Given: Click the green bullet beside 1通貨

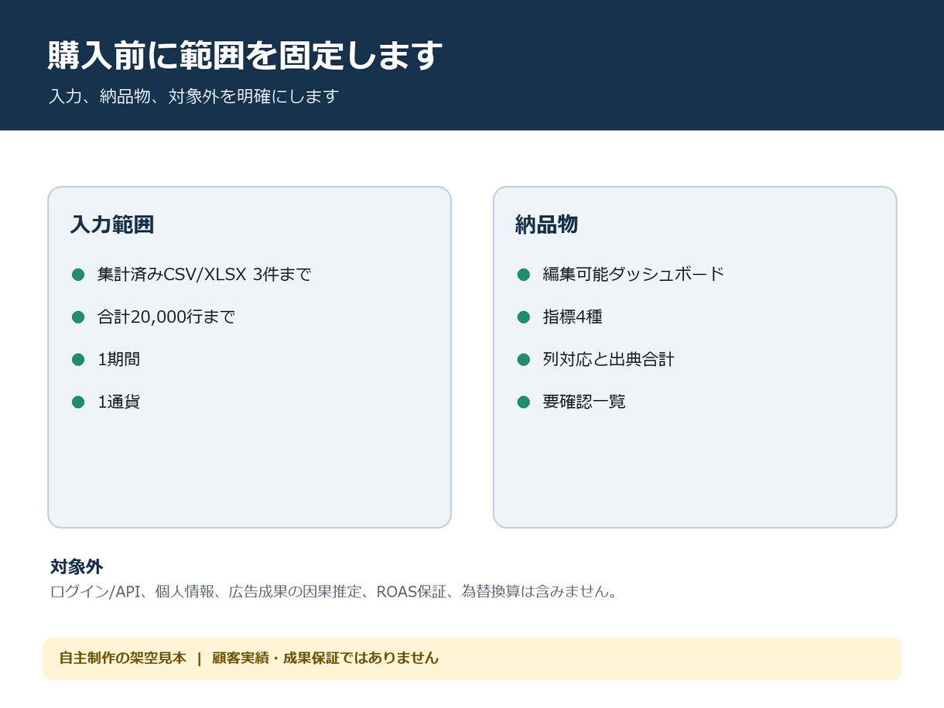Looking at the screenshot, I should pos(78,402).
